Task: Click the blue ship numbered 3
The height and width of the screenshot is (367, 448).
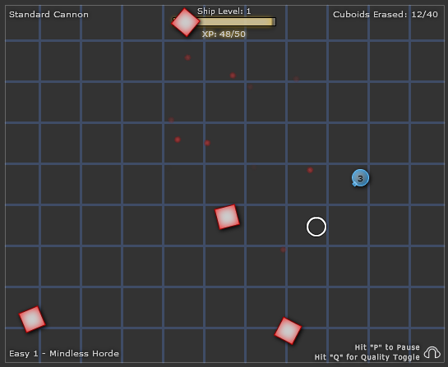Action: (x=360, y=178)
